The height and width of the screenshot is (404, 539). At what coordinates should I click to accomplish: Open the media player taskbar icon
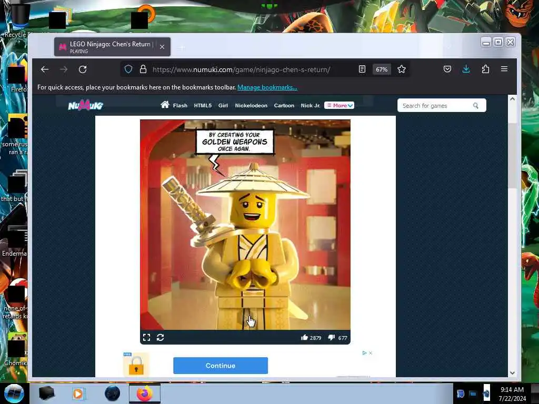(78, 393)
